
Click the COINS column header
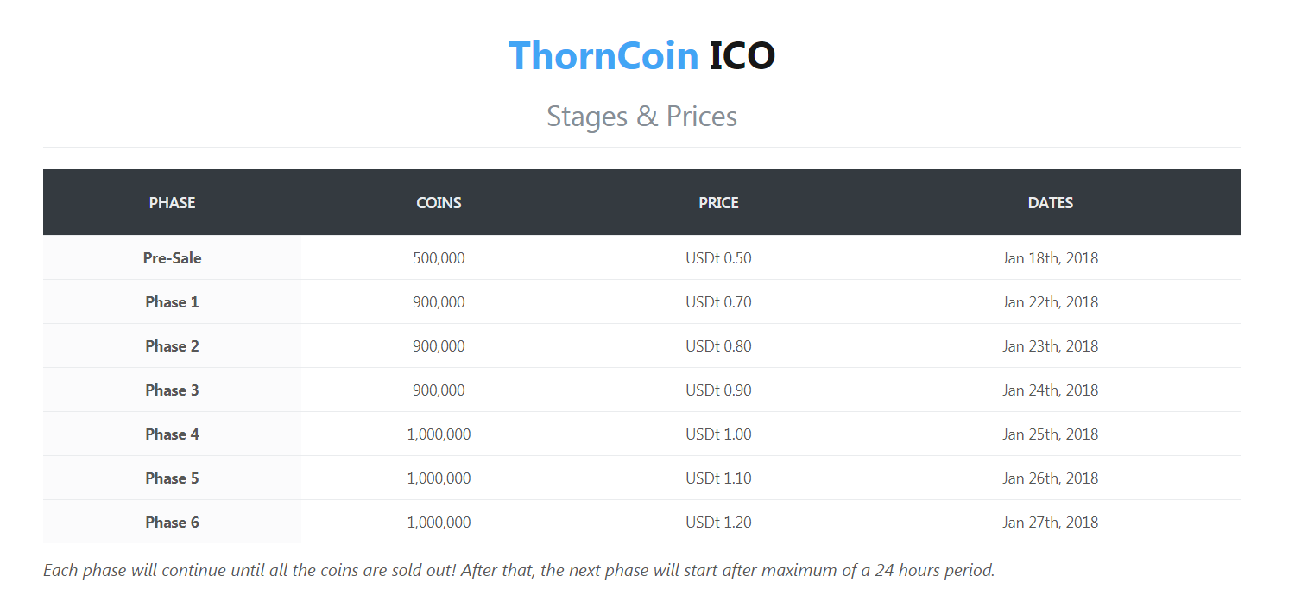[x=439, y=203]
